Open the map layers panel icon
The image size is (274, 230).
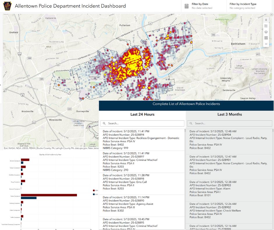(266, 32)
